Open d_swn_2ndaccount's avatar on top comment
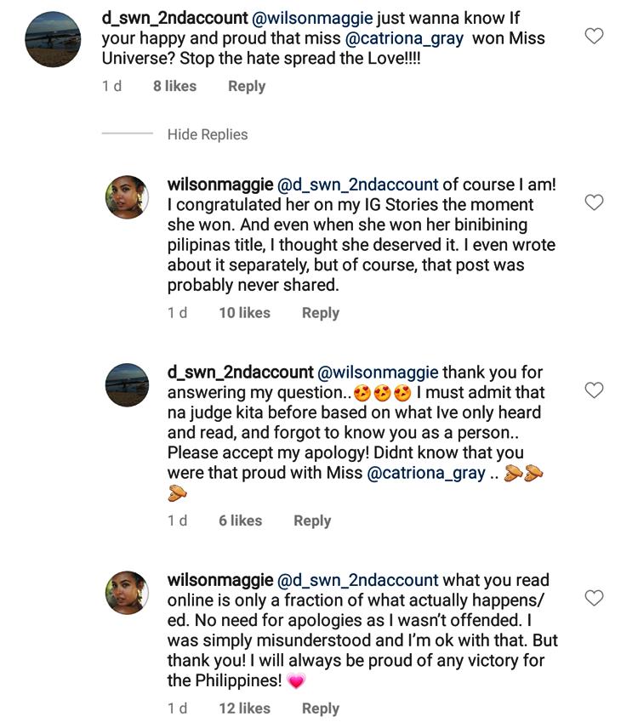 (54, 39)
